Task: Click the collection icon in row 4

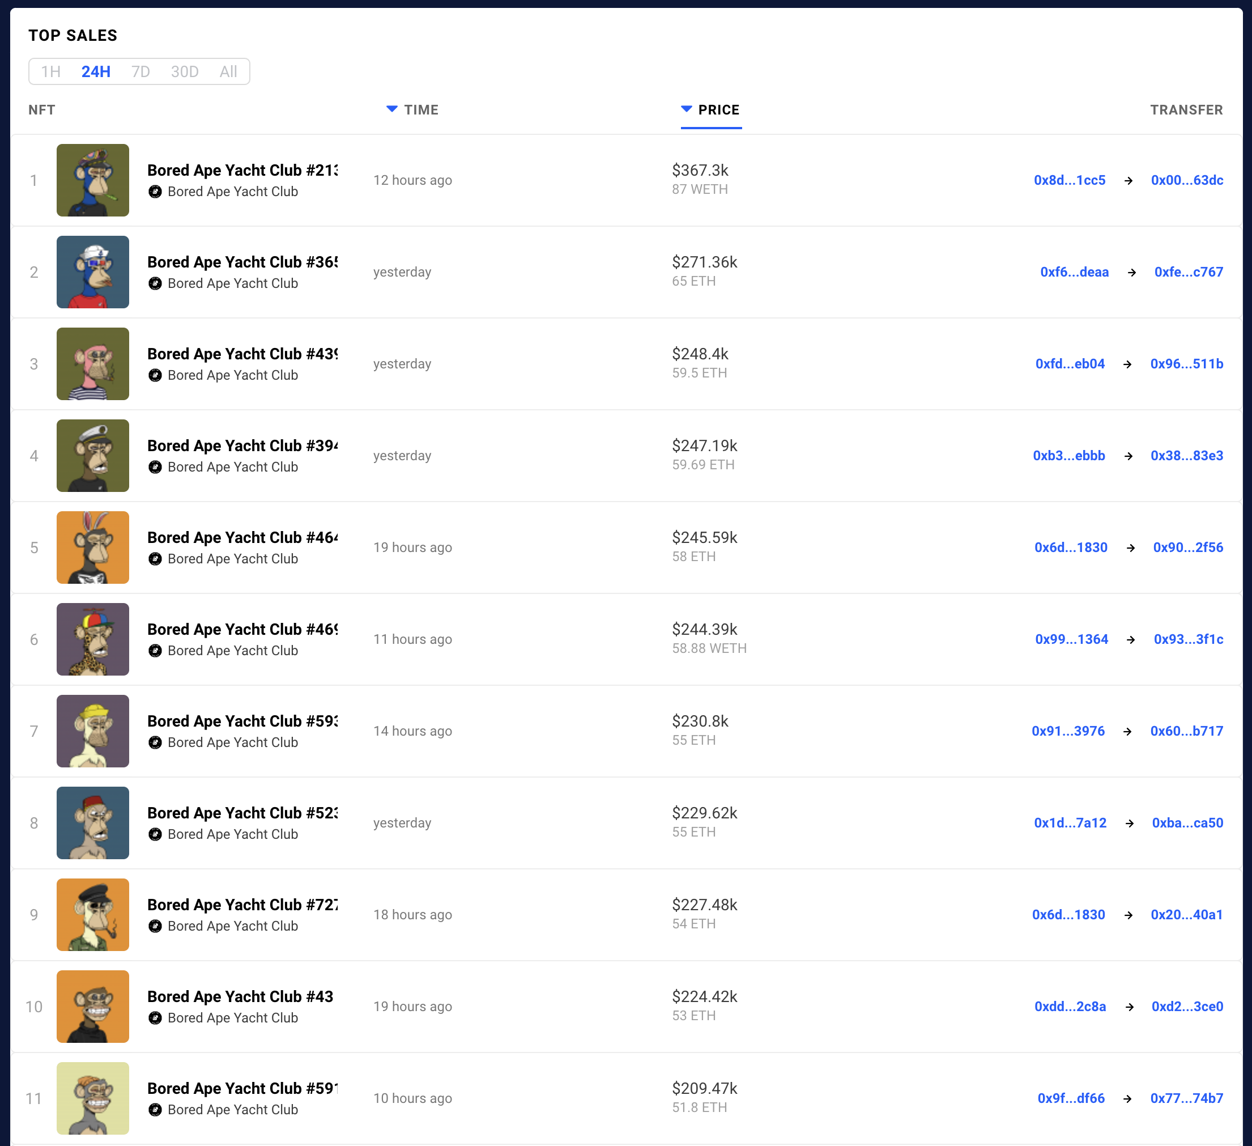Action: pyautogui.click(x=155, y=467)
